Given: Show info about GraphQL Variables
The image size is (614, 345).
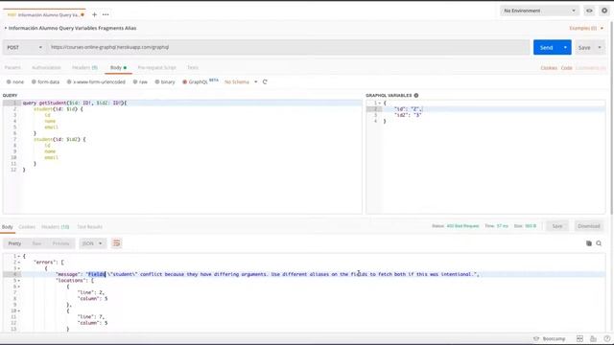Looking at the screenshot, I should click(x=416, y=95).
